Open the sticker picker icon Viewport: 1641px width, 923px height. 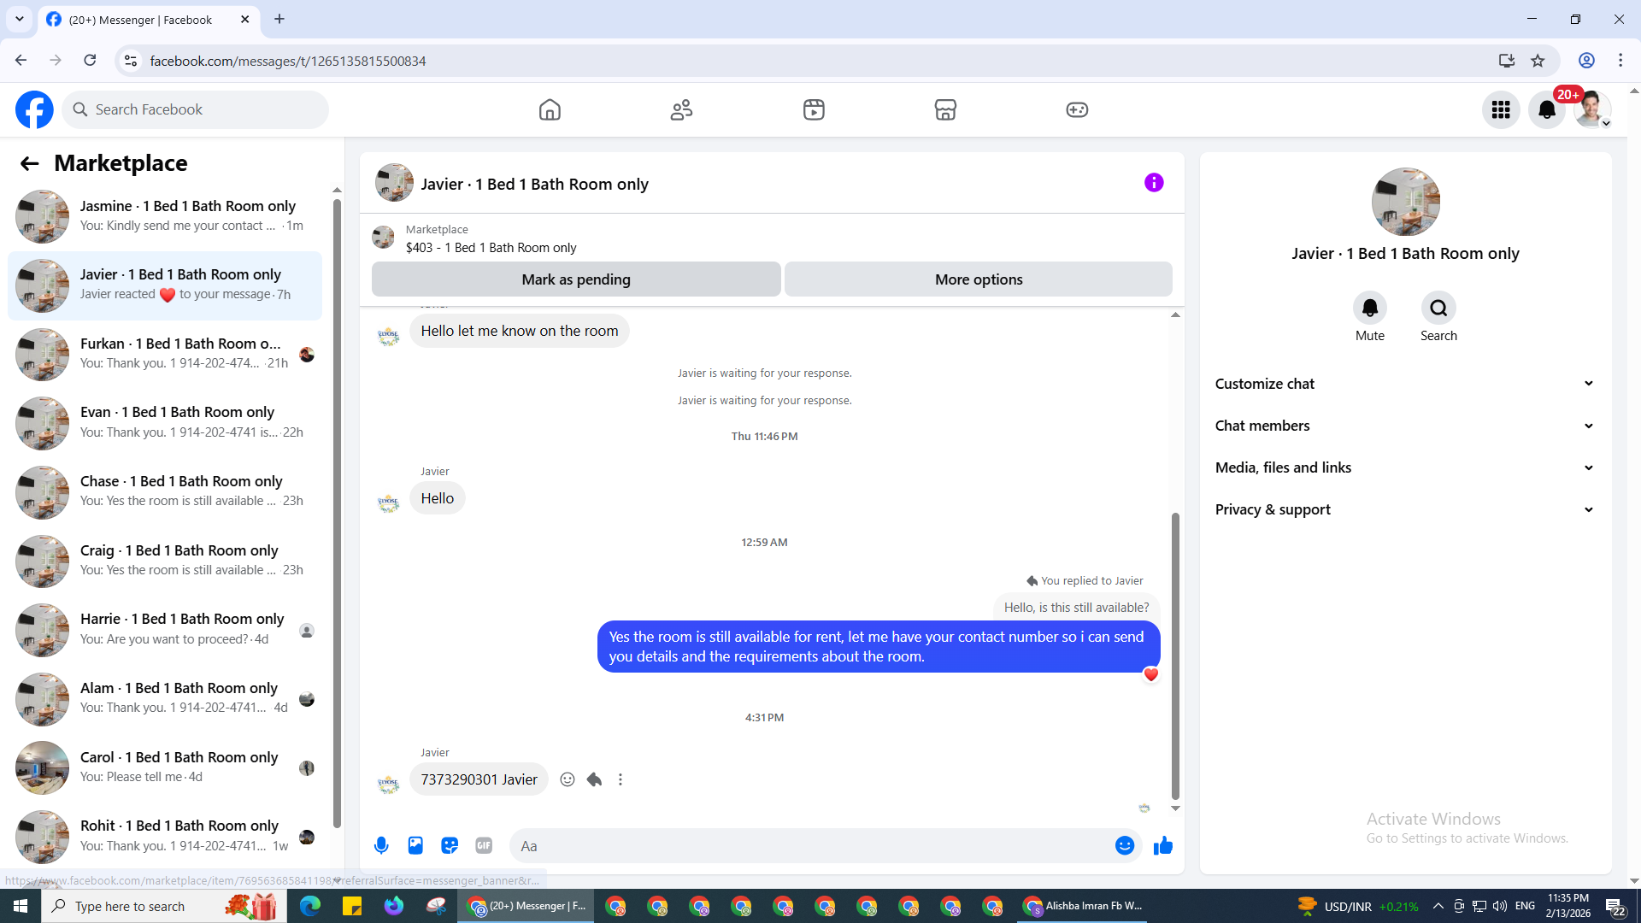pyautogui.click(x=450, y=845)
